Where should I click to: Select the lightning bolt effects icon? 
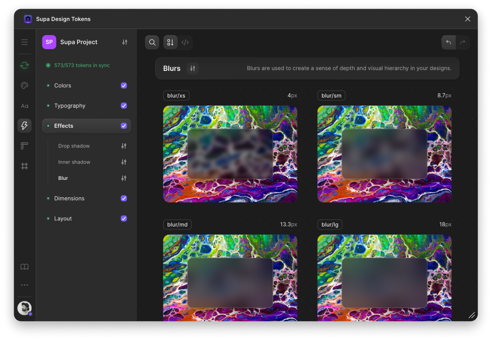pyautogui.click(x=25, y=126)
